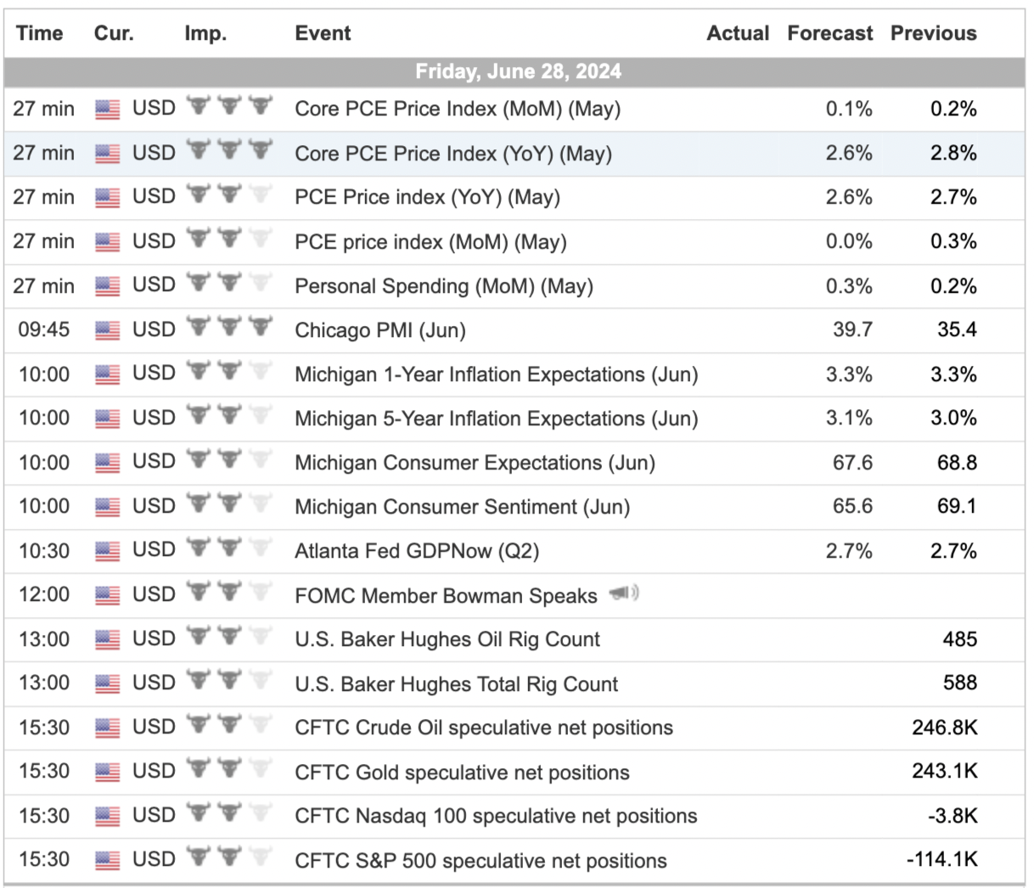This screenshot has width=1034, height=888.
Task: Open U.S. Baker Hughes Oil Rig Count event
Action: 447,639
